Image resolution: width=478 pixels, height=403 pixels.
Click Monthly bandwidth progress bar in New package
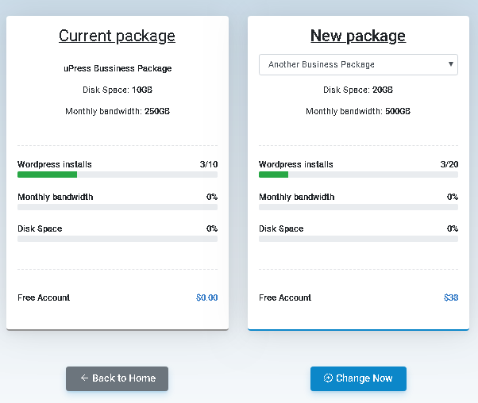click(359, 207)
